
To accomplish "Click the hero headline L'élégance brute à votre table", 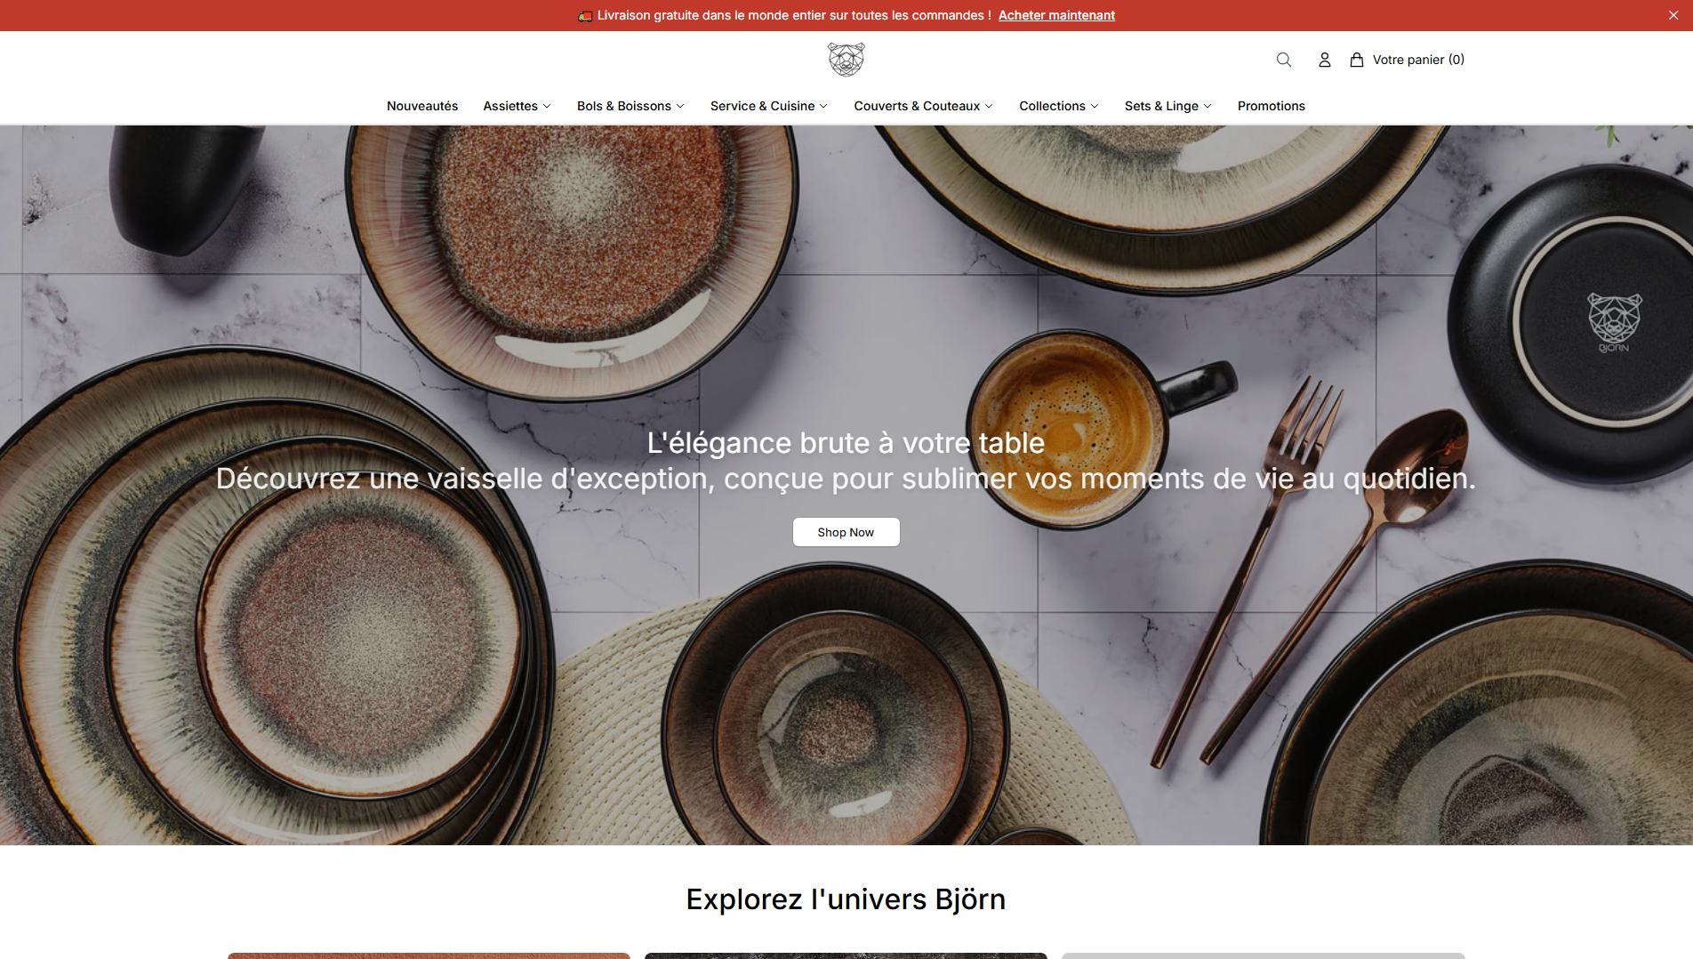I will [846, 443].
